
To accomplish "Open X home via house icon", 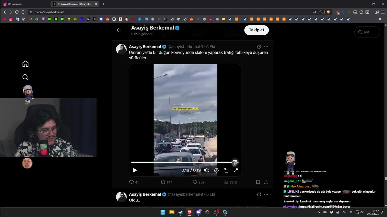I will pyautogui.click(x=25, y=64).
